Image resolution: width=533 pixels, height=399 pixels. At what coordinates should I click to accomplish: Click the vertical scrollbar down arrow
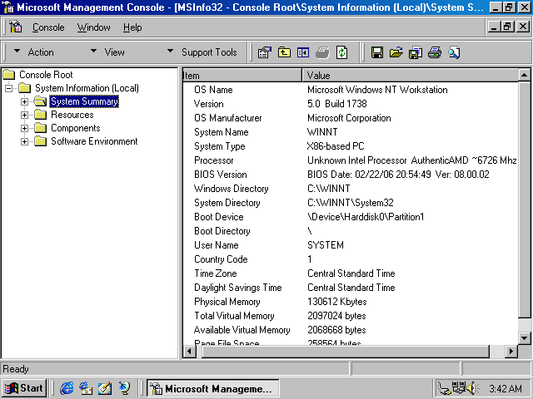coord(524,338)
